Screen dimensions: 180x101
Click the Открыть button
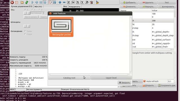tap(148, 85)
